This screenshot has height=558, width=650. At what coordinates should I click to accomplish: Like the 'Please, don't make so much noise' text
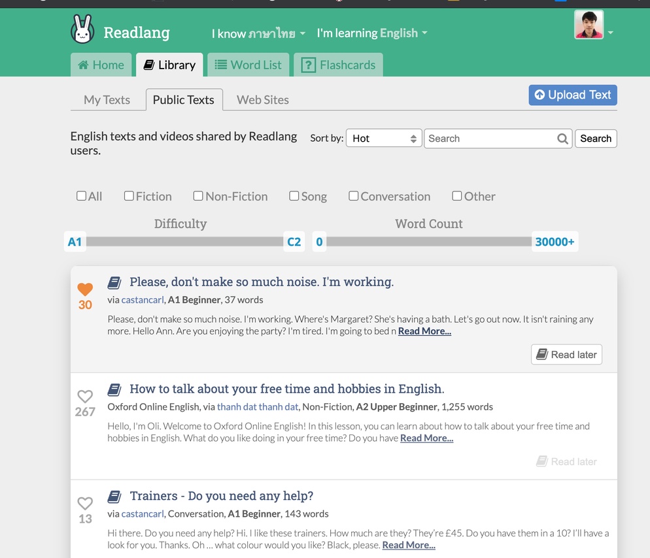(85, 289)
